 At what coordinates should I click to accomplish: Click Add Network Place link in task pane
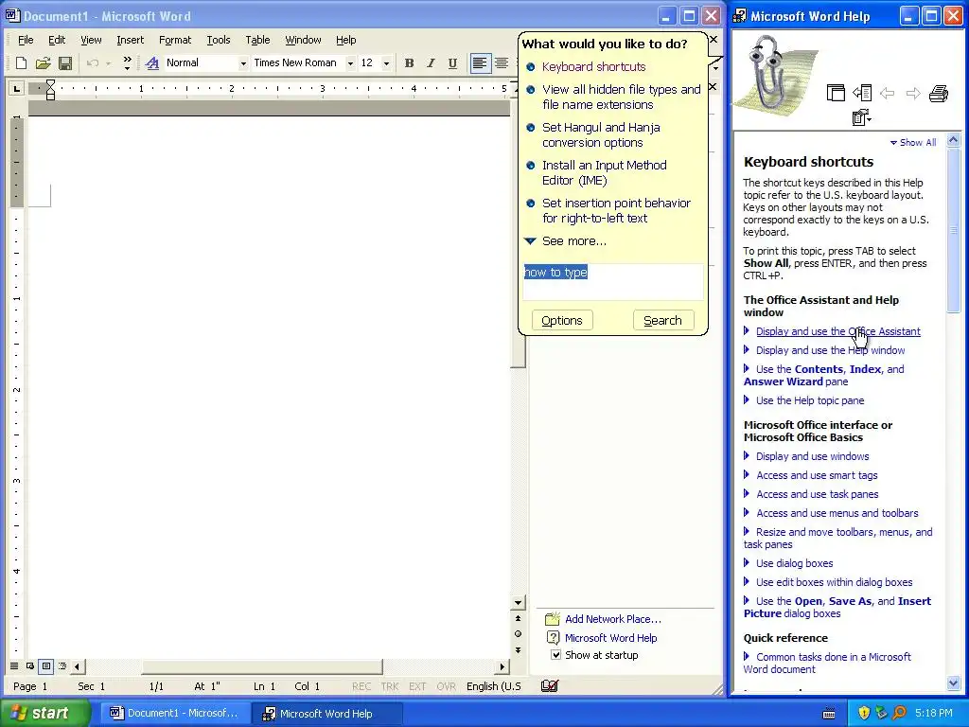click(x=613, y=619)
